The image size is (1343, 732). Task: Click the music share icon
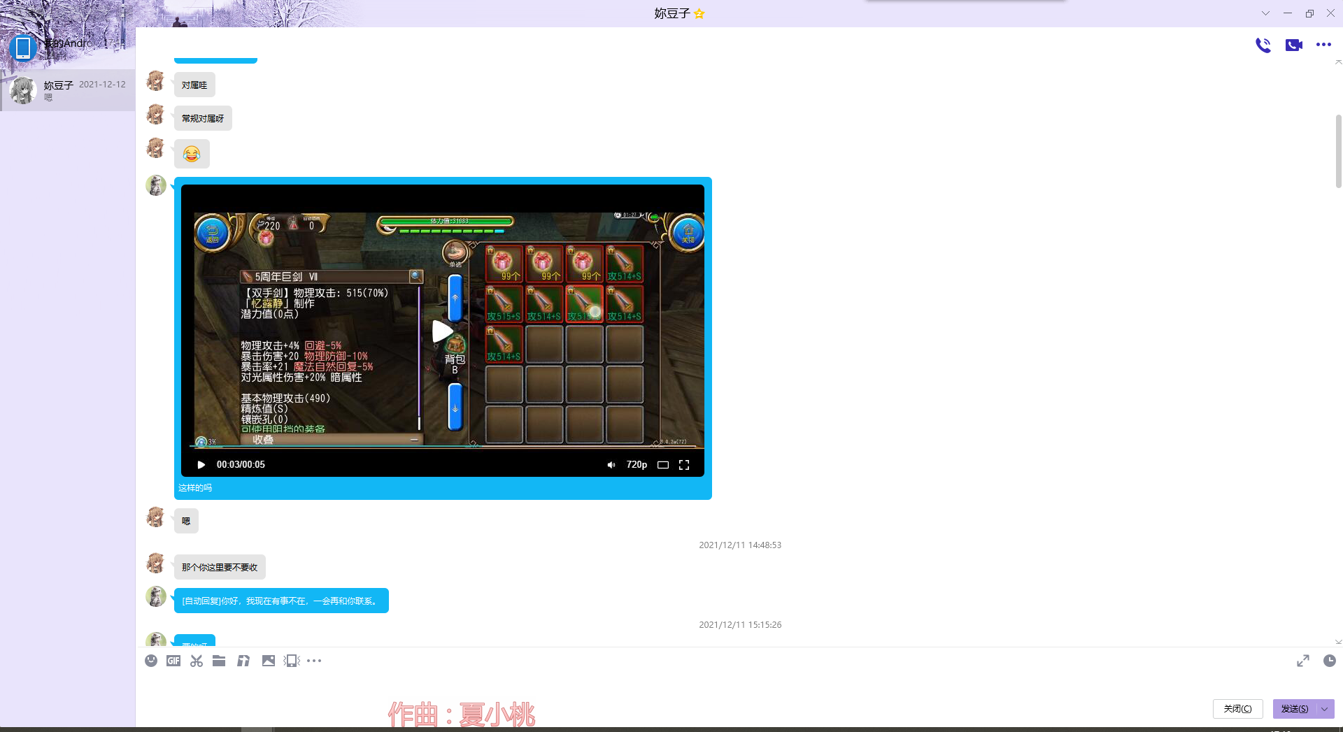tap(243, 661)
